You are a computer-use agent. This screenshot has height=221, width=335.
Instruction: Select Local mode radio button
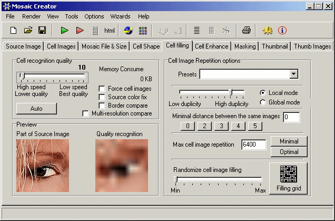click(263, 93)
